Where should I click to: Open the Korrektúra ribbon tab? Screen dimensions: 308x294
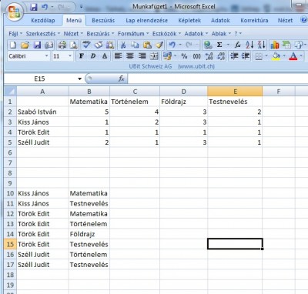[x=254, y=21]
